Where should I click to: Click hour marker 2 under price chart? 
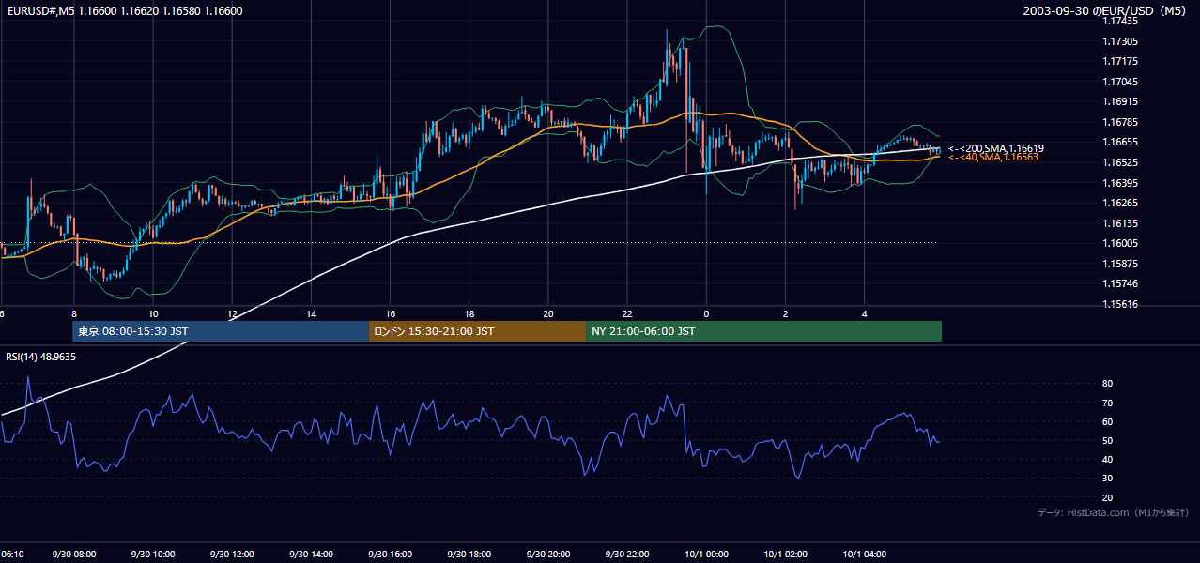tap(784, 313)
